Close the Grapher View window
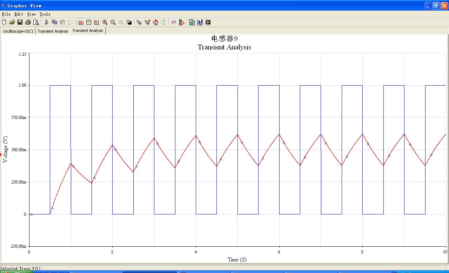 coord(444,6)
